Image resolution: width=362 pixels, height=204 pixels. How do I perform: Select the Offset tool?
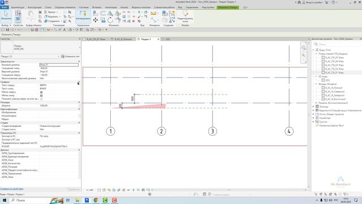pyautogui.click(x=103, y=14)
